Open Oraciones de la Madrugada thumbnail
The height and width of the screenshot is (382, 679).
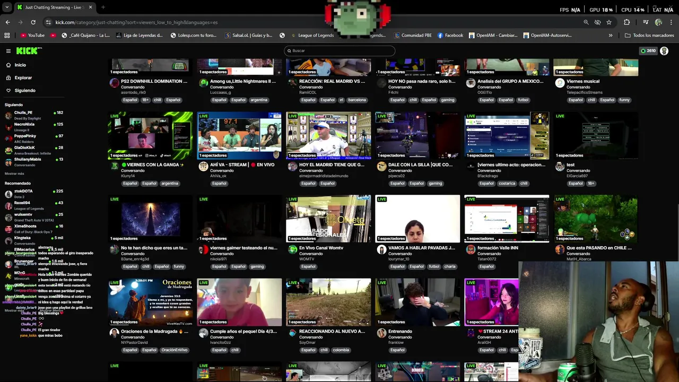pos(150,302)
